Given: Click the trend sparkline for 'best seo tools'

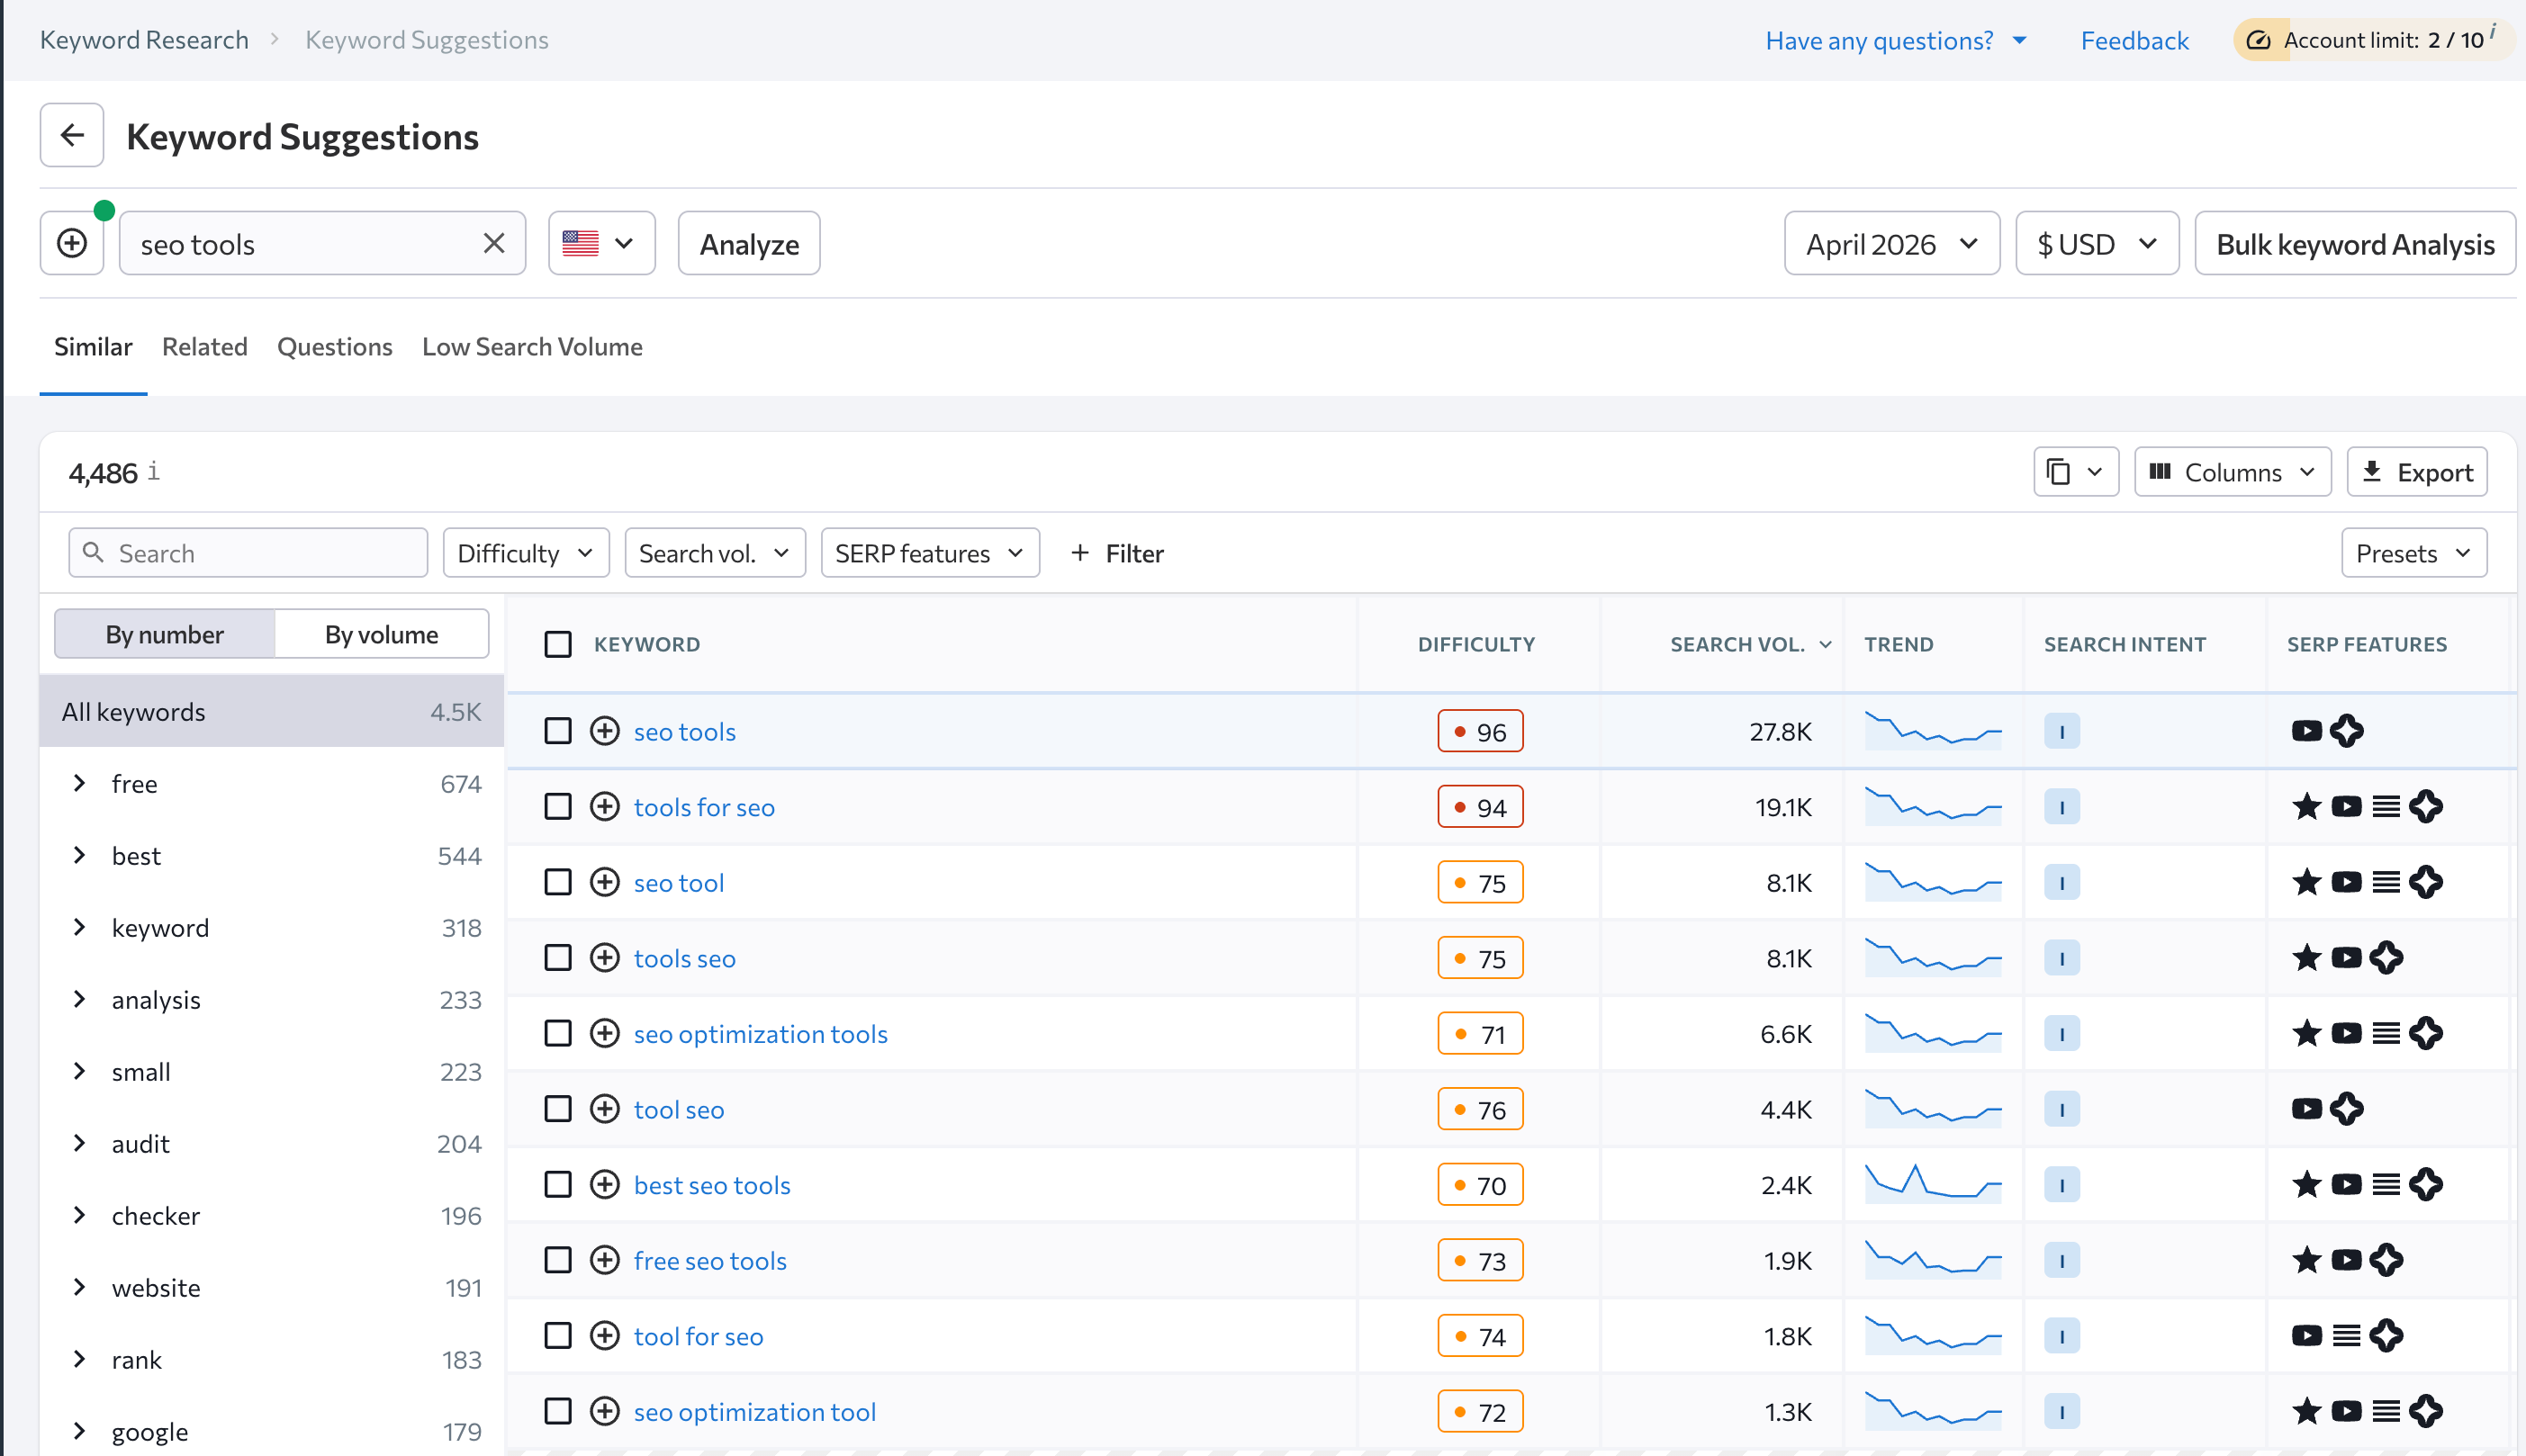Looking at the screenshot, I should [1933, 1183].
